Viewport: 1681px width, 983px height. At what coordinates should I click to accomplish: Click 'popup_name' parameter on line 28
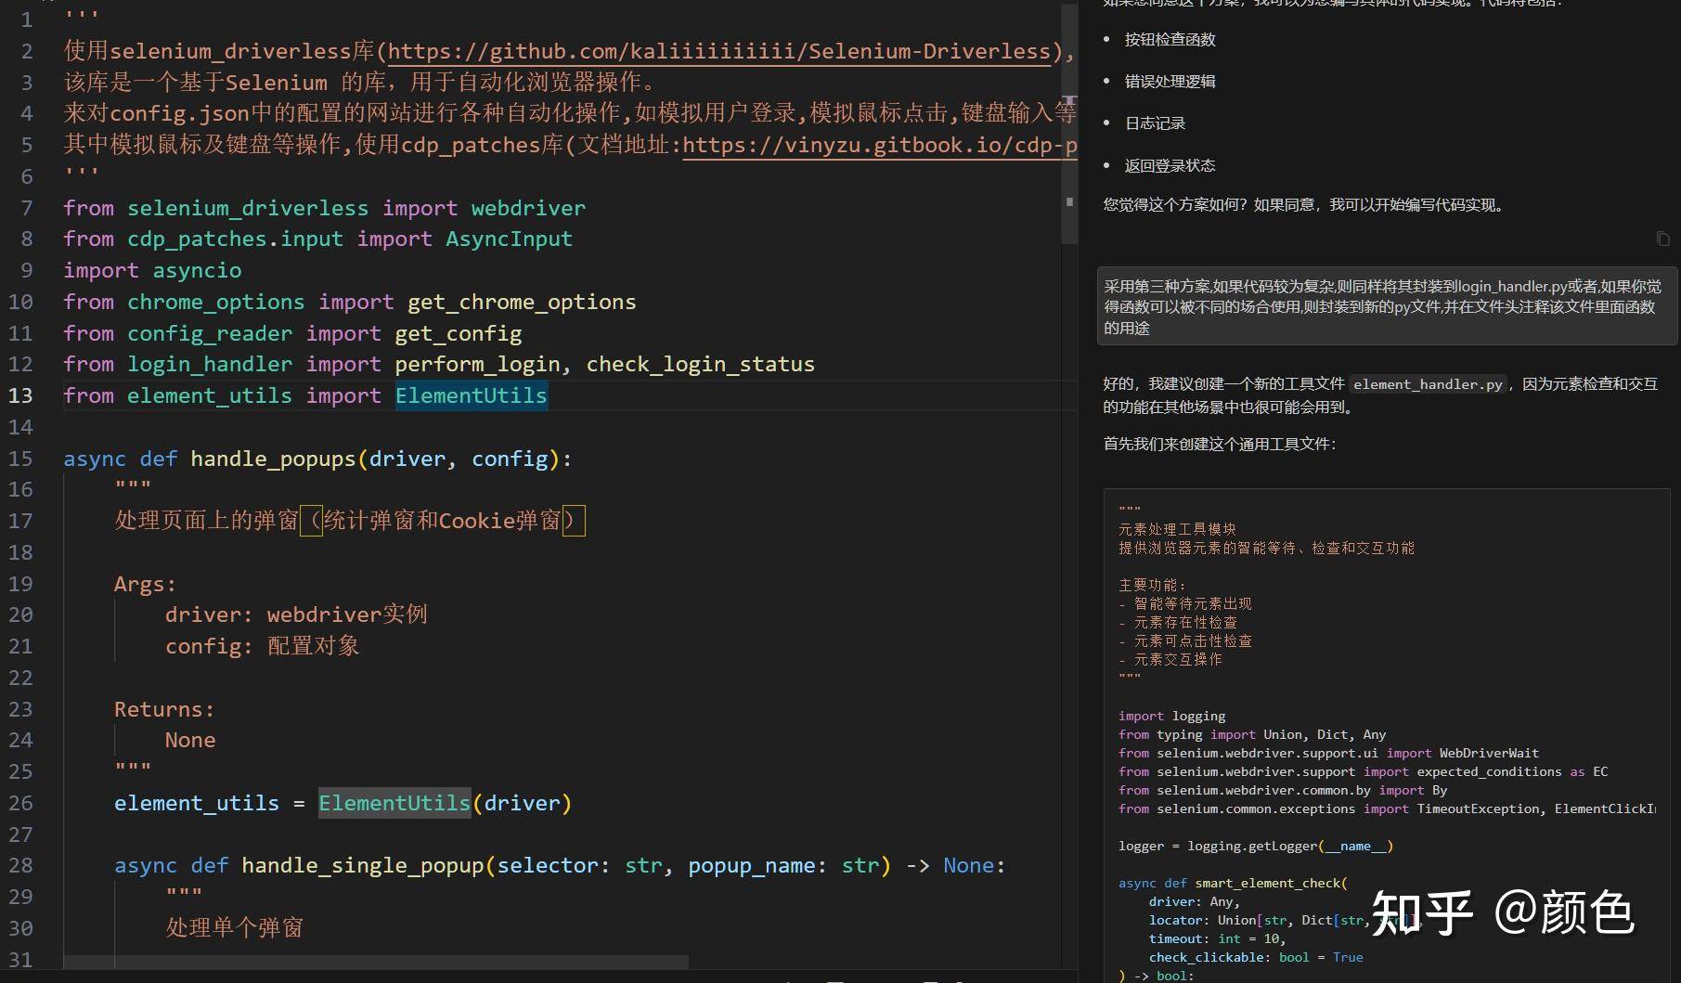752,865
